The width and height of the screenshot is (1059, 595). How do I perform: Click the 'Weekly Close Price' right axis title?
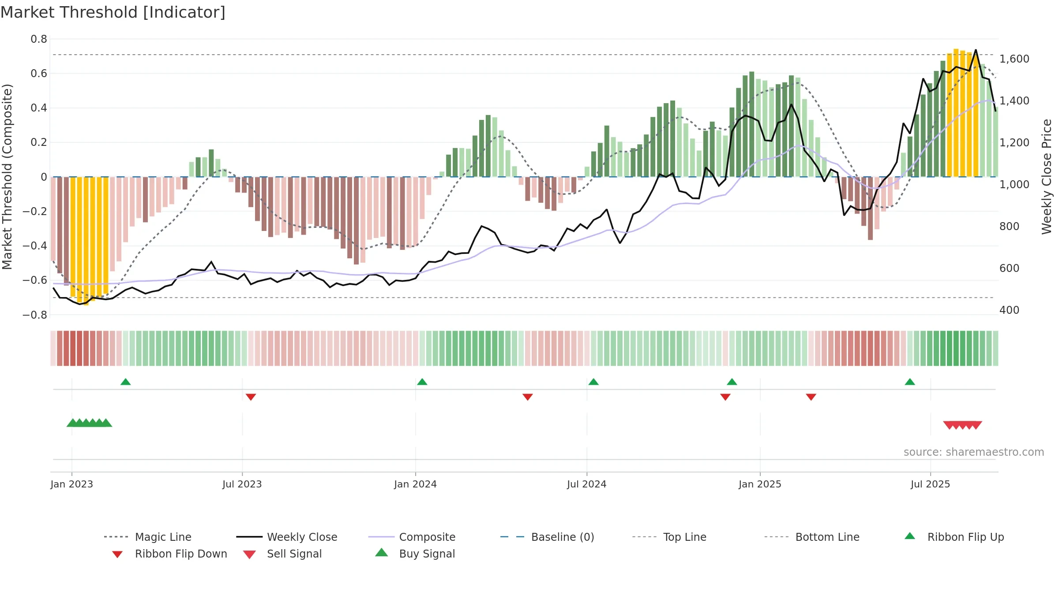tap(1047, 177)
